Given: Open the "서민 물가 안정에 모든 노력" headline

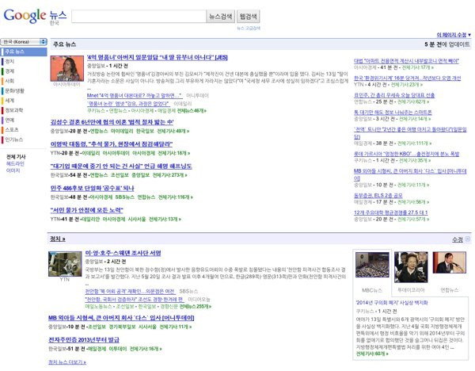Looking at the screenshot, I should click(86, 210).
